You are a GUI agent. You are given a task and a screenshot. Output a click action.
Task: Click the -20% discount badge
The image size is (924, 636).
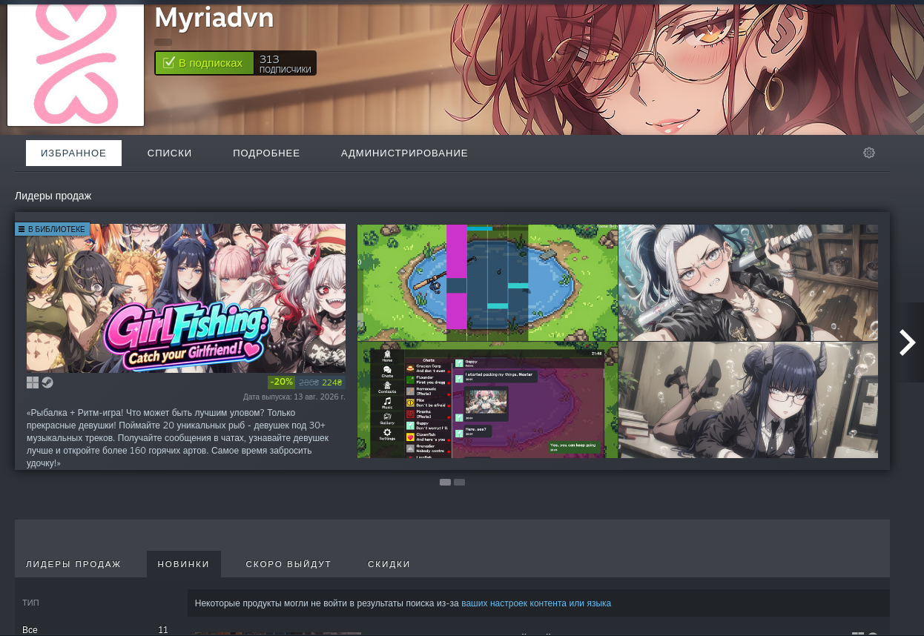tap(281, 382)
